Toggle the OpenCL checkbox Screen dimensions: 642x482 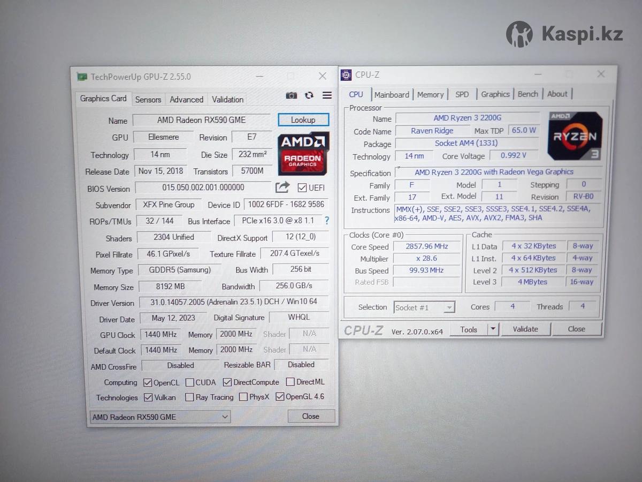(x=148, y=382)
